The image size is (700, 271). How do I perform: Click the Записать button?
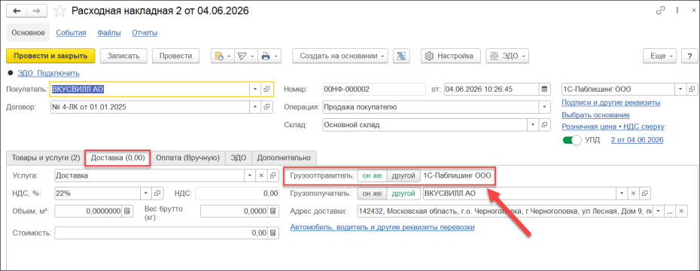123,56
